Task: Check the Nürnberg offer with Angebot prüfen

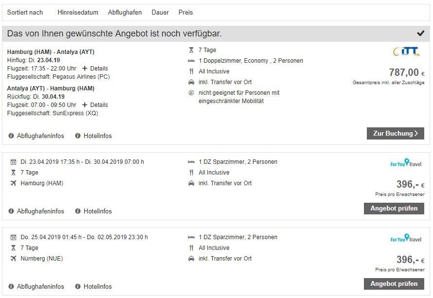Action: pyautogui.click(x=394, y=284)
